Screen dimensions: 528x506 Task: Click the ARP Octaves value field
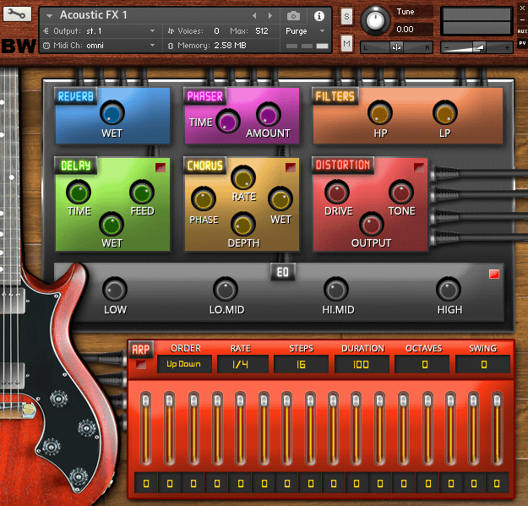point(422,364)
